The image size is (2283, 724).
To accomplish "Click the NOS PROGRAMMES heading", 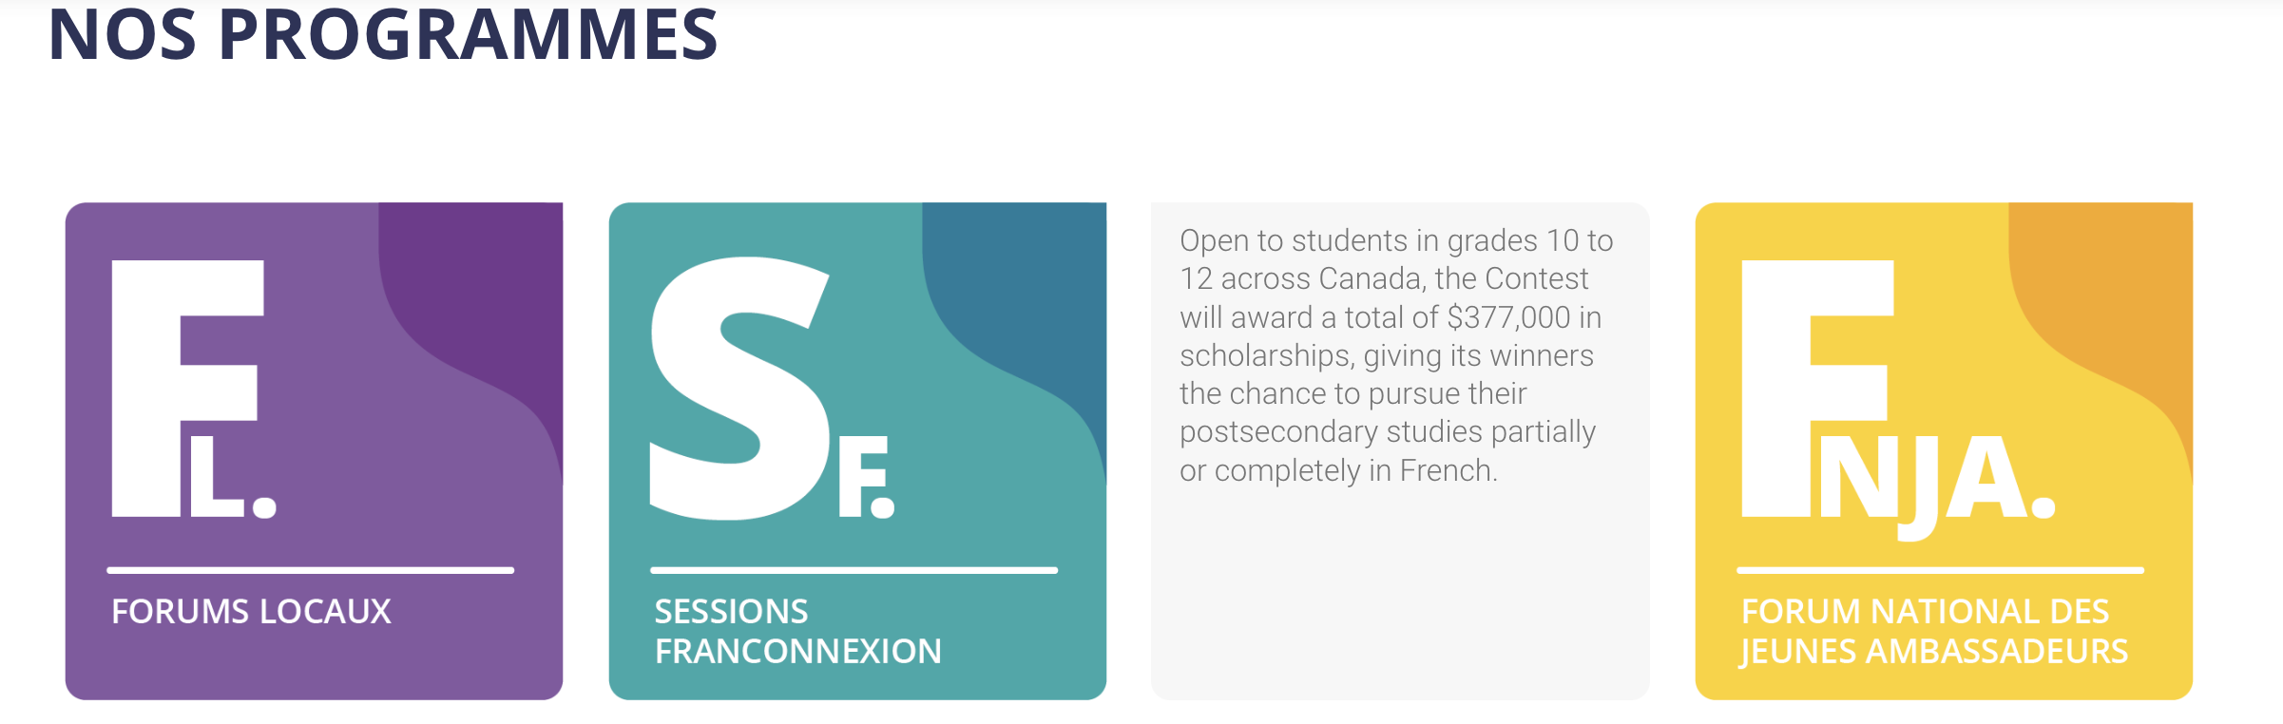I will (383, 34).
